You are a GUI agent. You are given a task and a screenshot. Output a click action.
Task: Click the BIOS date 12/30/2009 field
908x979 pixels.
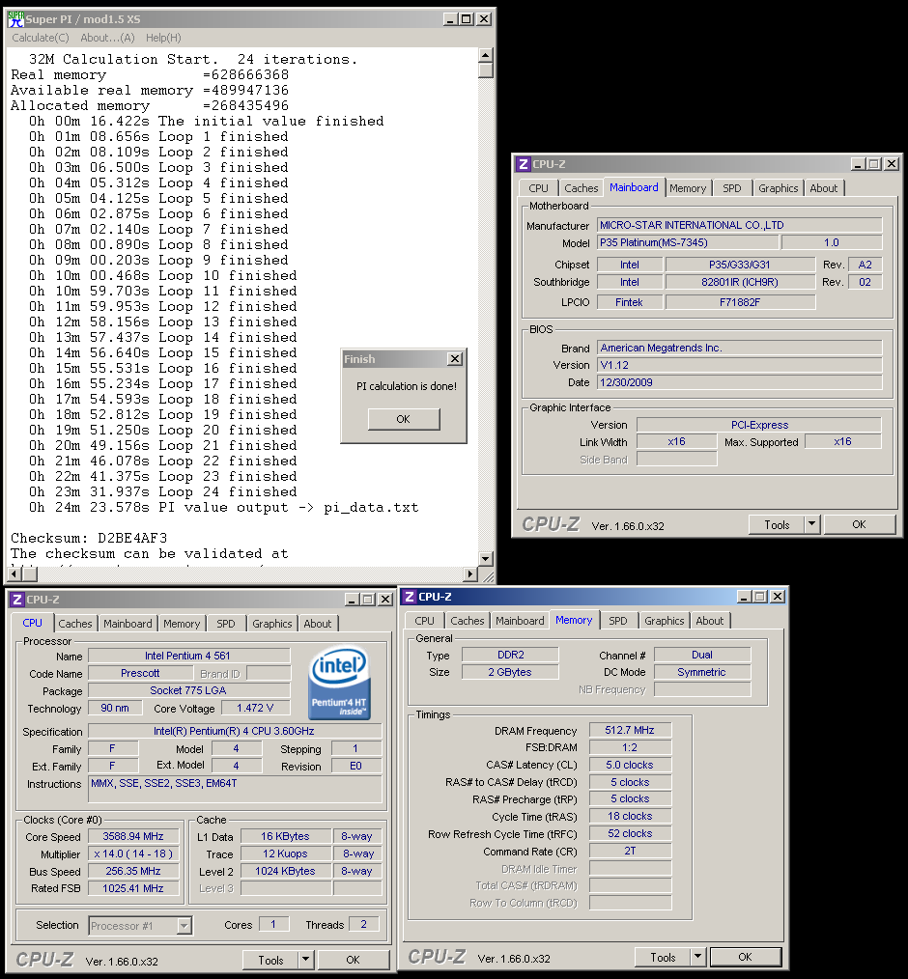pos(740,382)
